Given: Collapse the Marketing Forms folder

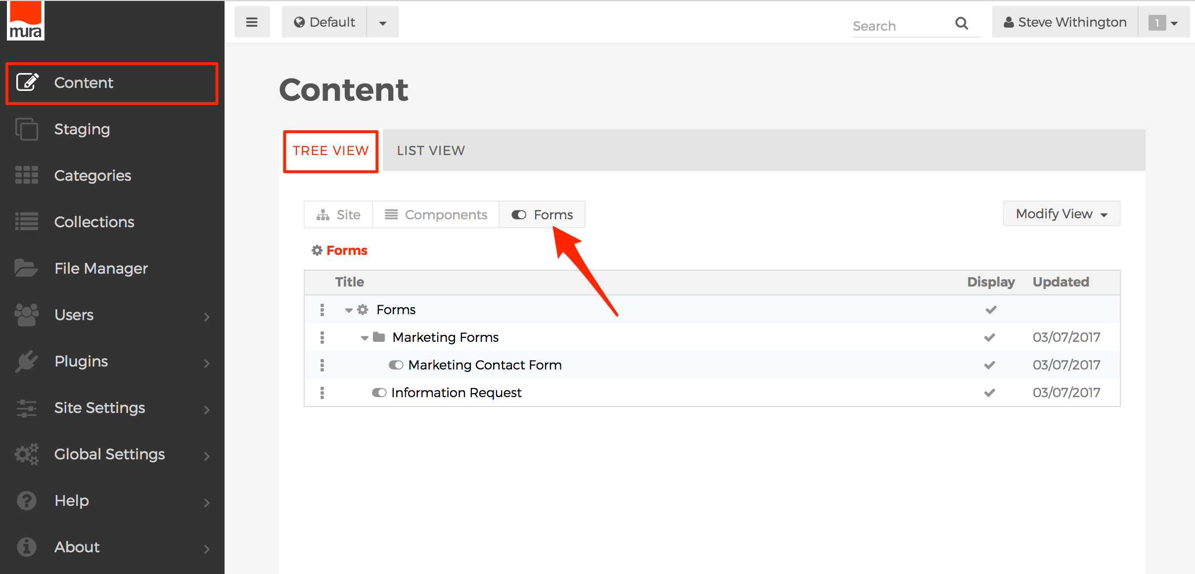Looking at the screenshot, I should tap(365, 338).
